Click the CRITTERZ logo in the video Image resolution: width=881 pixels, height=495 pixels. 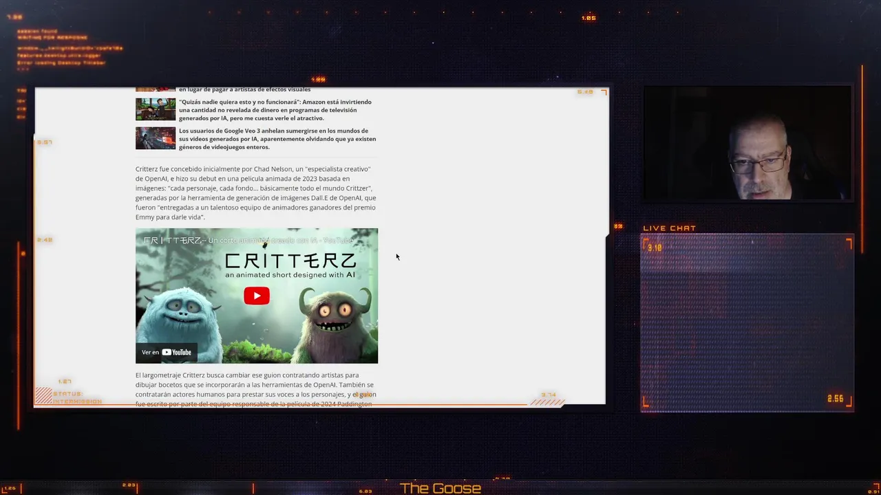pos(290,261)
